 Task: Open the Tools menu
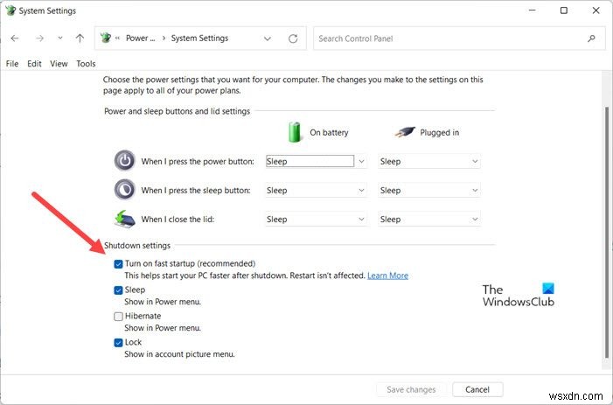86,64
